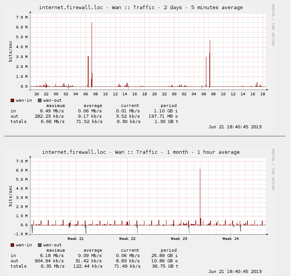Select the 1 month traffic graph title

(x=141, y=152)
